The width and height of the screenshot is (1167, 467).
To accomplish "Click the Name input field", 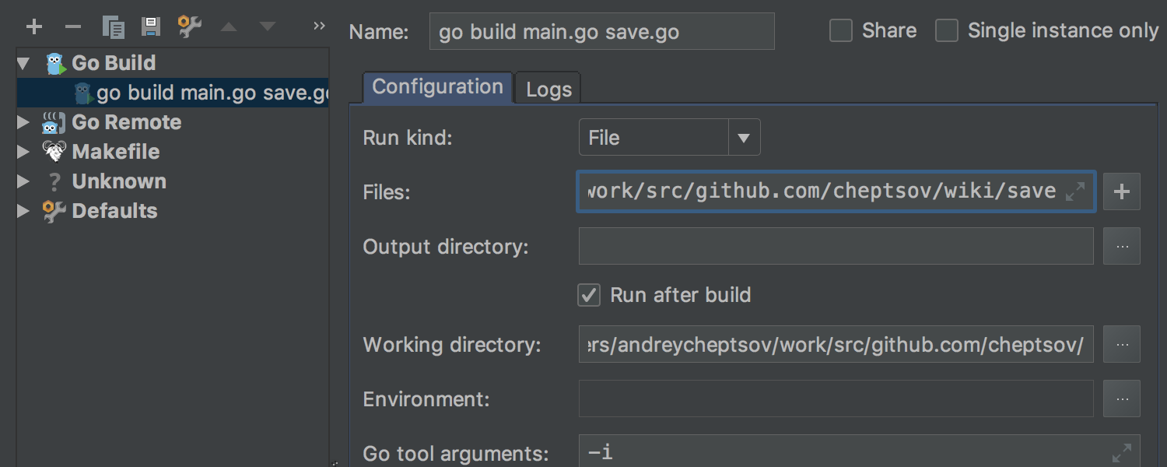I will [602, 32].
